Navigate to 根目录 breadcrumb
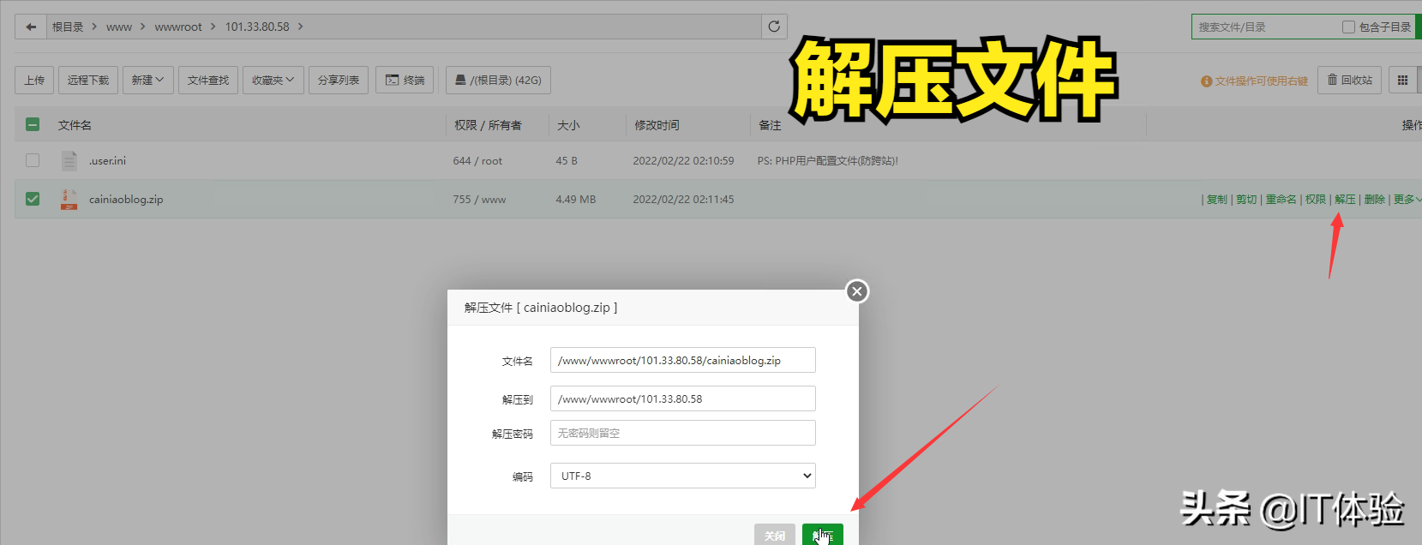The height and width of the screenshot is (545, 1422). pyautogui.click(x=68, y=27)
